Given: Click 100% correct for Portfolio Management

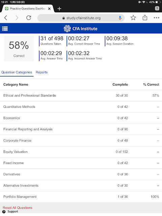Looking at the screenshot, I should [155, 197].
